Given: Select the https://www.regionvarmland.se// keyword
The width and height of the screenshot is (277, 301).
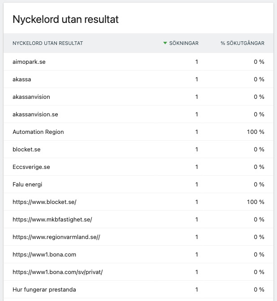Looking at the screenshot, I should (x=56, y=237).
